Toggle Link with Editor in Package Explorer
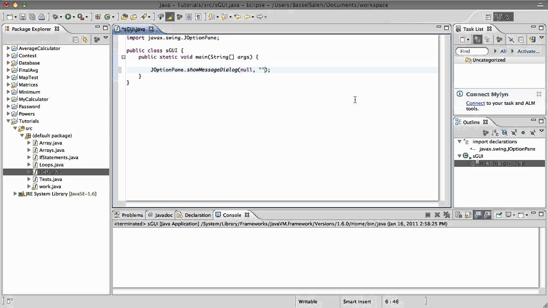 point(85,39)
